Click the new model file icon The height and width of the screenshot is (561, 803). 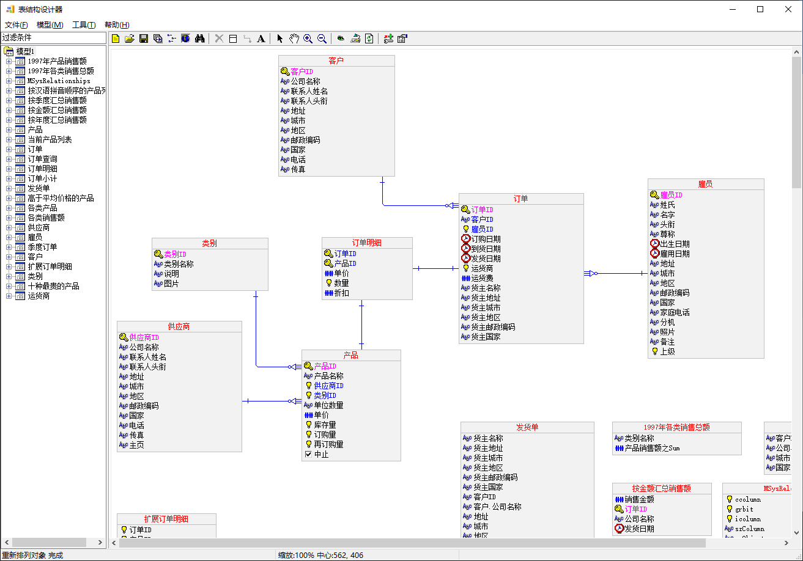pos(116,38)
